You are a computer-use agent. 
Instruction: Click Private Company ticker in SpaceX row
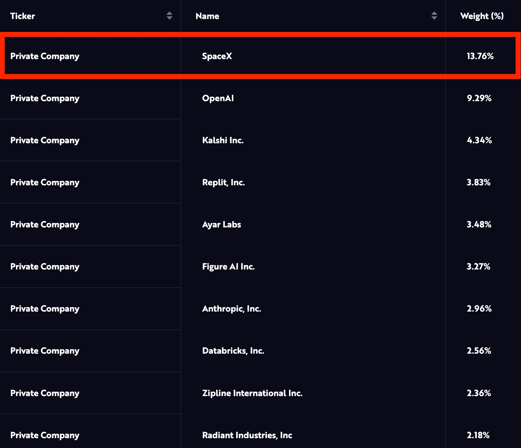[45, 56]
